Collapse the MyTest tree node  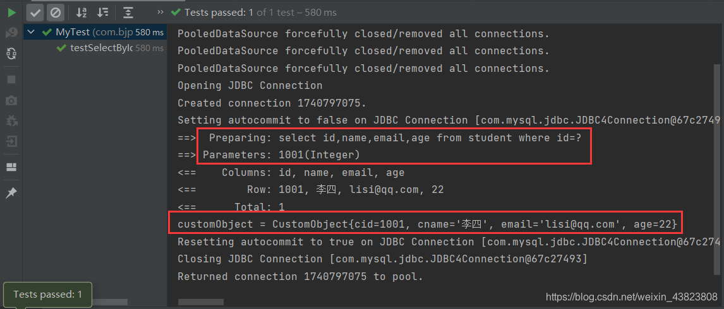(32, 32)
